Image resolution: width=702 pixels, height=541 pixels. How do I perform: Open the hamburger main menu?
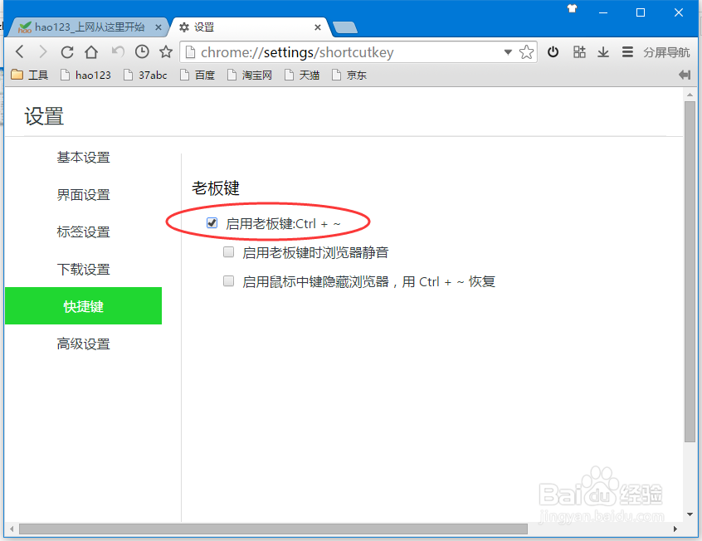[x=627, y=52]
